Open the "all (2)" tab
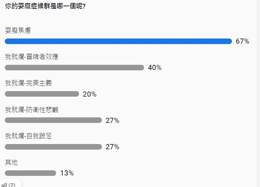The height and width of the screenshot is (187, 260). point(8,184)
